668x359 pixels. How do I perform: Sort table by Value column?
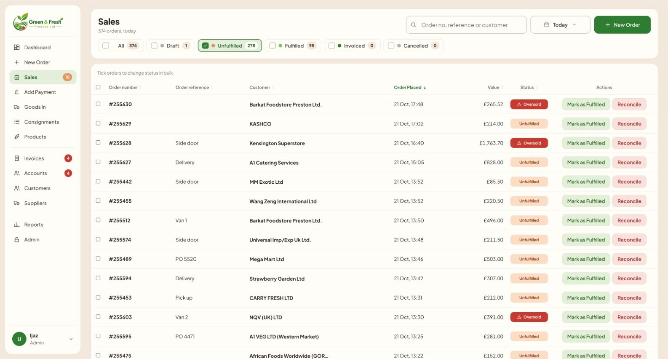495,88
